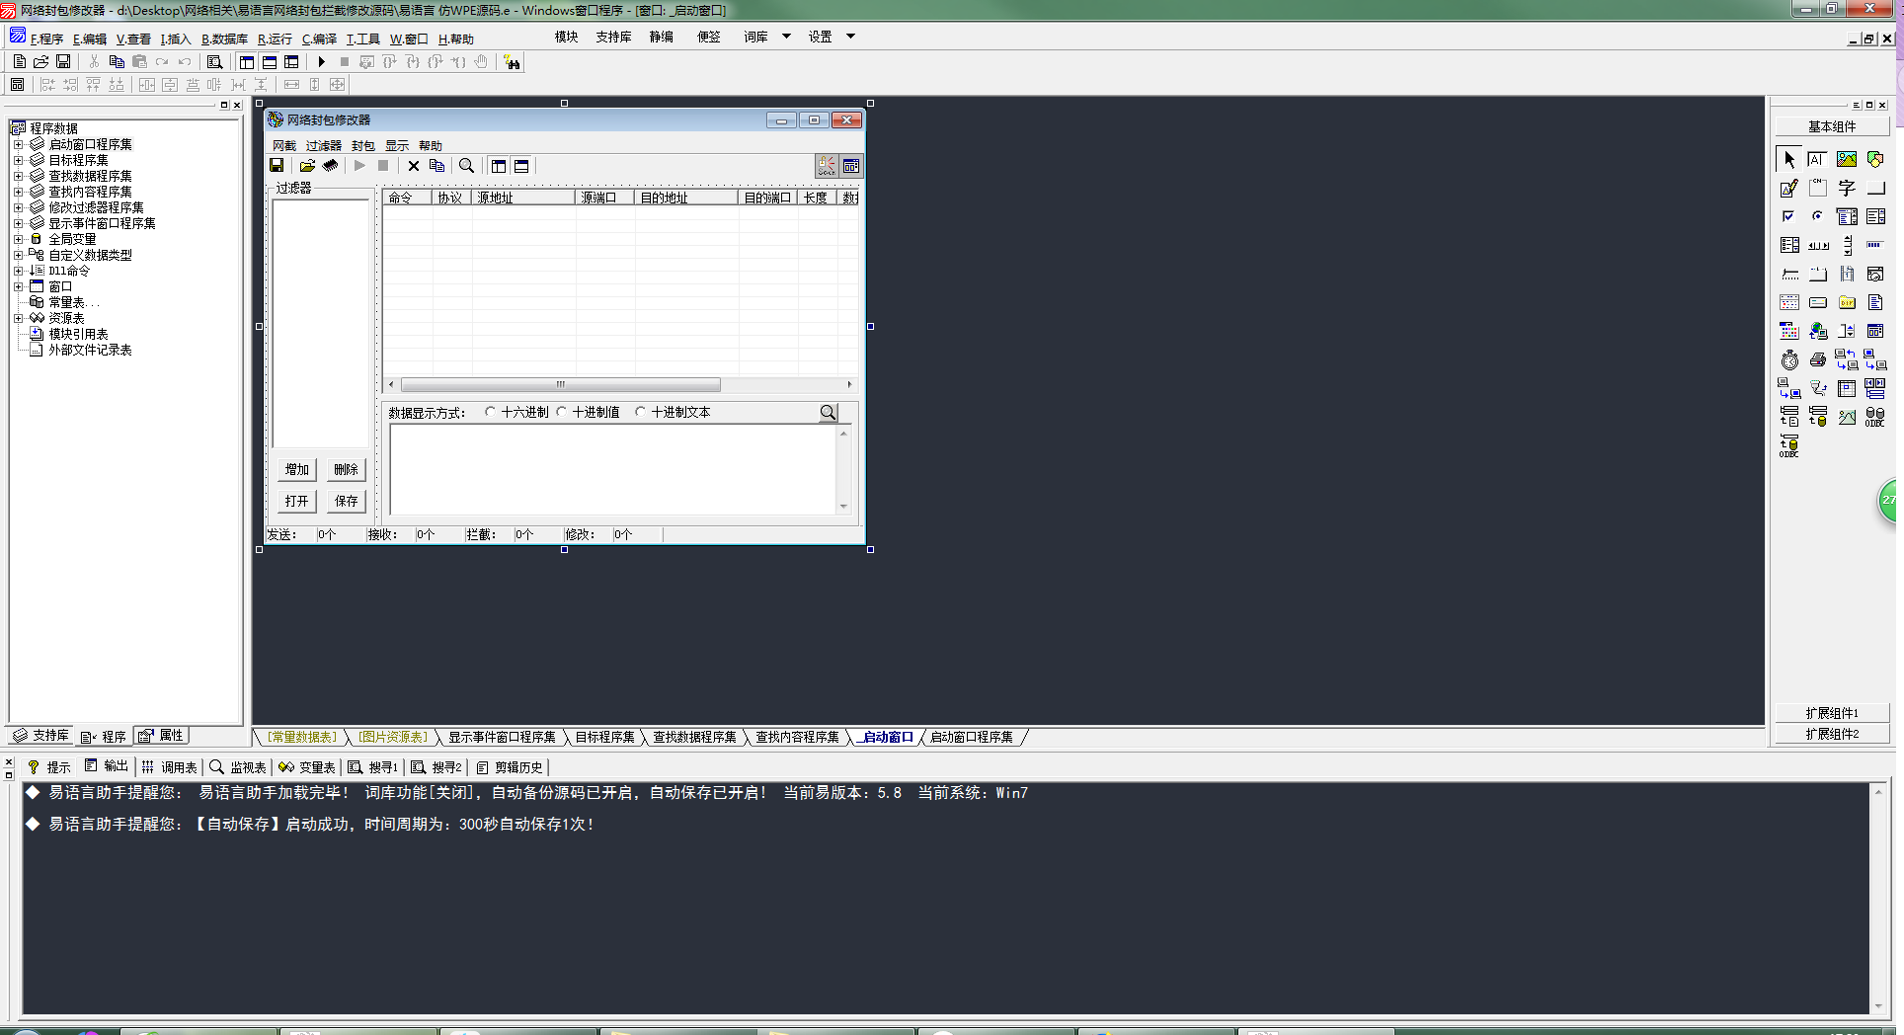Click the Open file folder icon
Viewport: 1904px width, 1035px height.
tap(40, 61)
